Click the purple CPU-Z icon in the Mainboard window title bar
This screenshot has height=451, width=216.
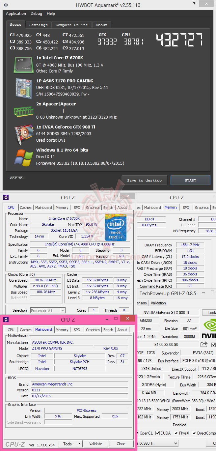(6, 320)
